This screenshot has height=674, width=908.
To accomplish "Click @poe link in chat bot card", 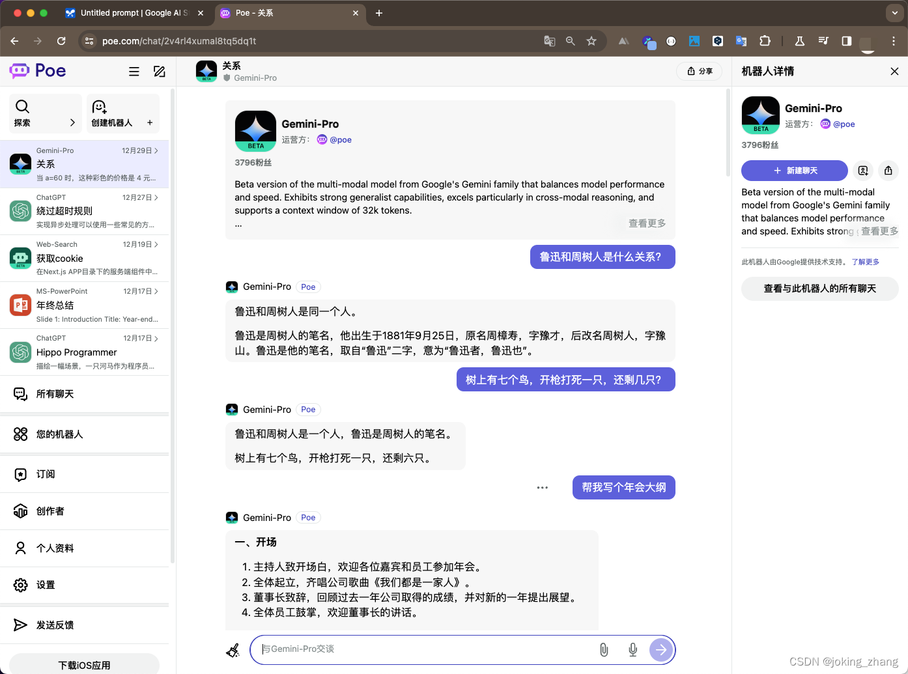I will 334,139.
